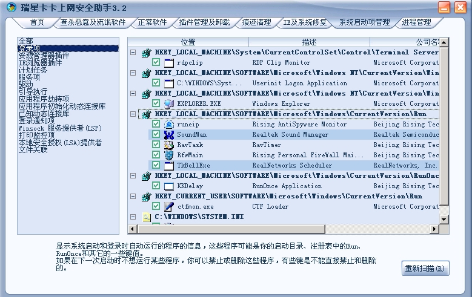Open the 痕迹清理 tab
Image resolution: width=472 pixels, height=297 pixels.
(x=256, y=22)
